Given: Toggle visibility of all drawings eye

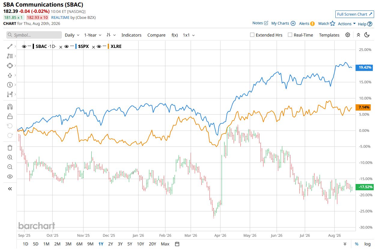Looking at the screenshot, I should coord(10,176).
